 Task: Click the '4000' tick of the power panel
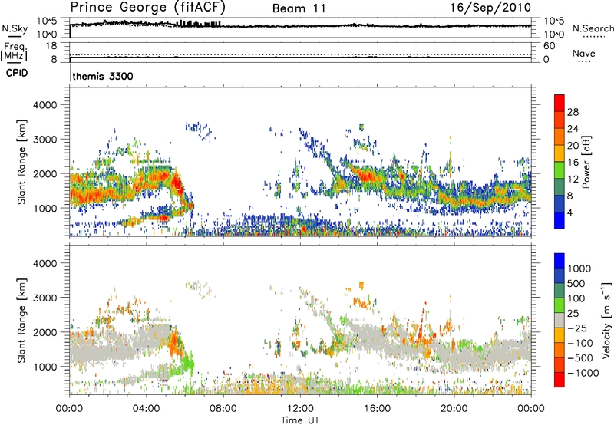45,105
